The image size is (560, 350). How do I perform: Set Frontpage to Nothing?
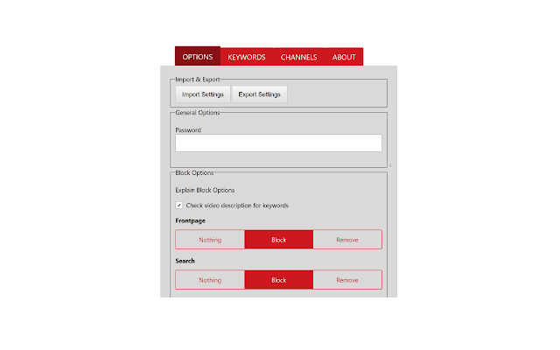(210, 240)
